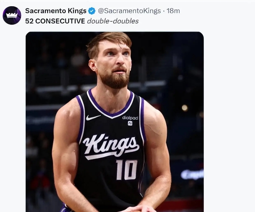Click the dialpad sponsor logo on jersey

[130, 118]
